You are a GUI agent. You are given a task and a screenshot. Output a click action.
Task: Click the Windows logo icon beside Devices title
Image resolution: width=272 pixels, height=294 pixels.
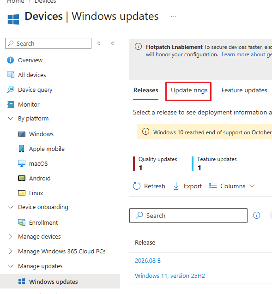click(x=13, y=19)
